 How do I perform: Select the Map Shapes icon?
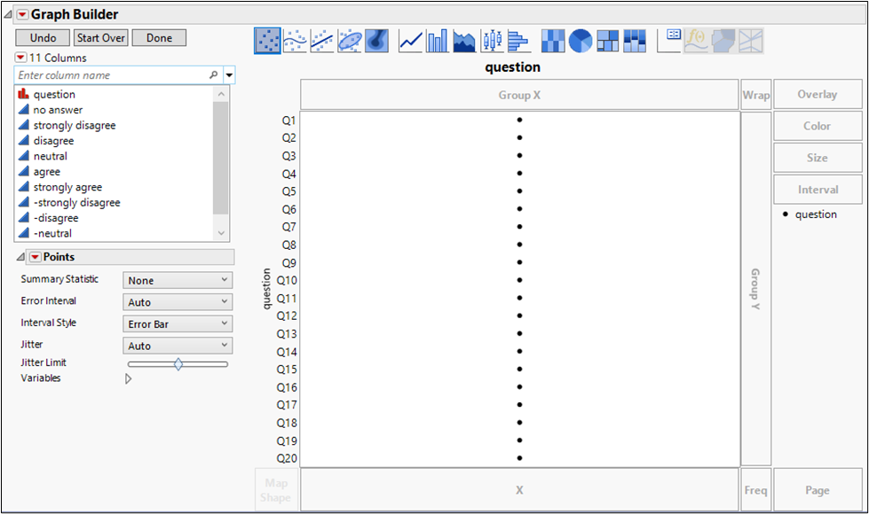tap(723, 41)
